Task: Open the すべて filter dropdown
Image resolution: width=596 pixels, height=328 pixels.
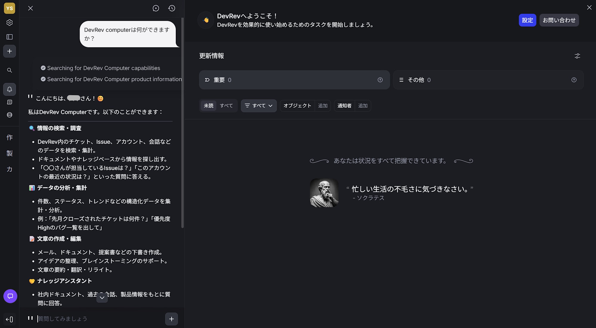Action: click(x=259, y=105)
